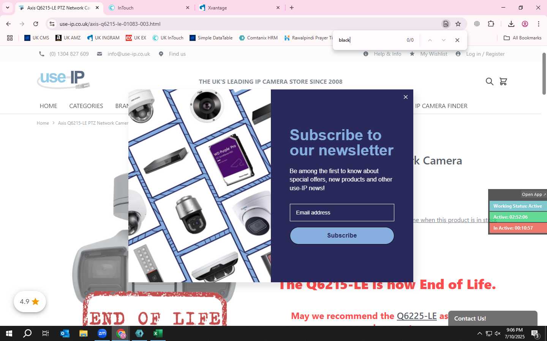Open the UK CMS bookmark

click(37, 38)
